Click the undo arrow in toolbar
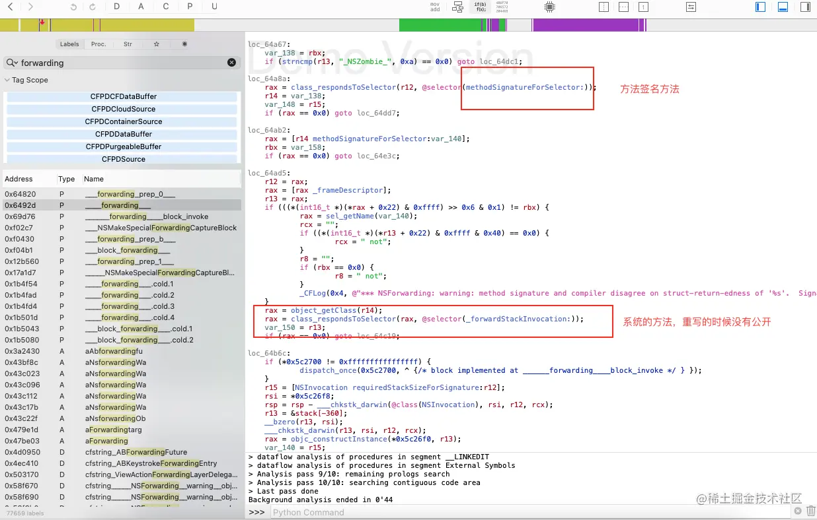 pos(73,7)
